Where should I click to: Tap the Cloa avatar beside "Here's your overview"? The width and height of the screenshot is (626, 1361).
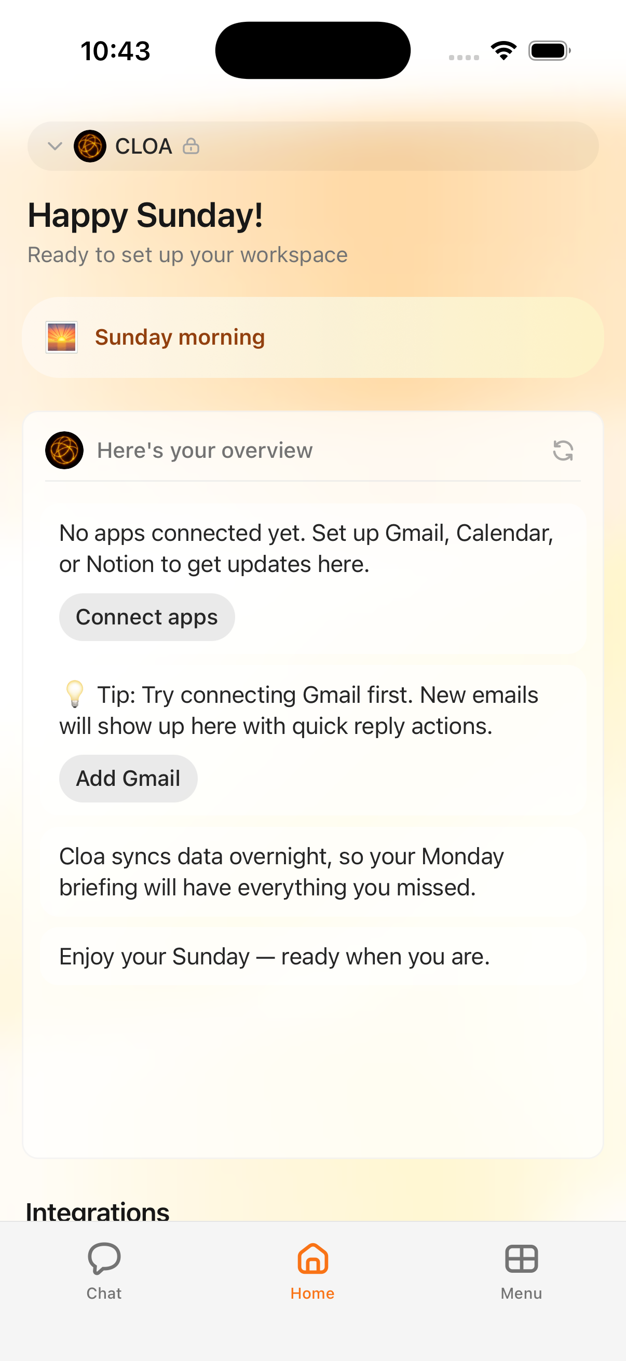pos(63,450)
